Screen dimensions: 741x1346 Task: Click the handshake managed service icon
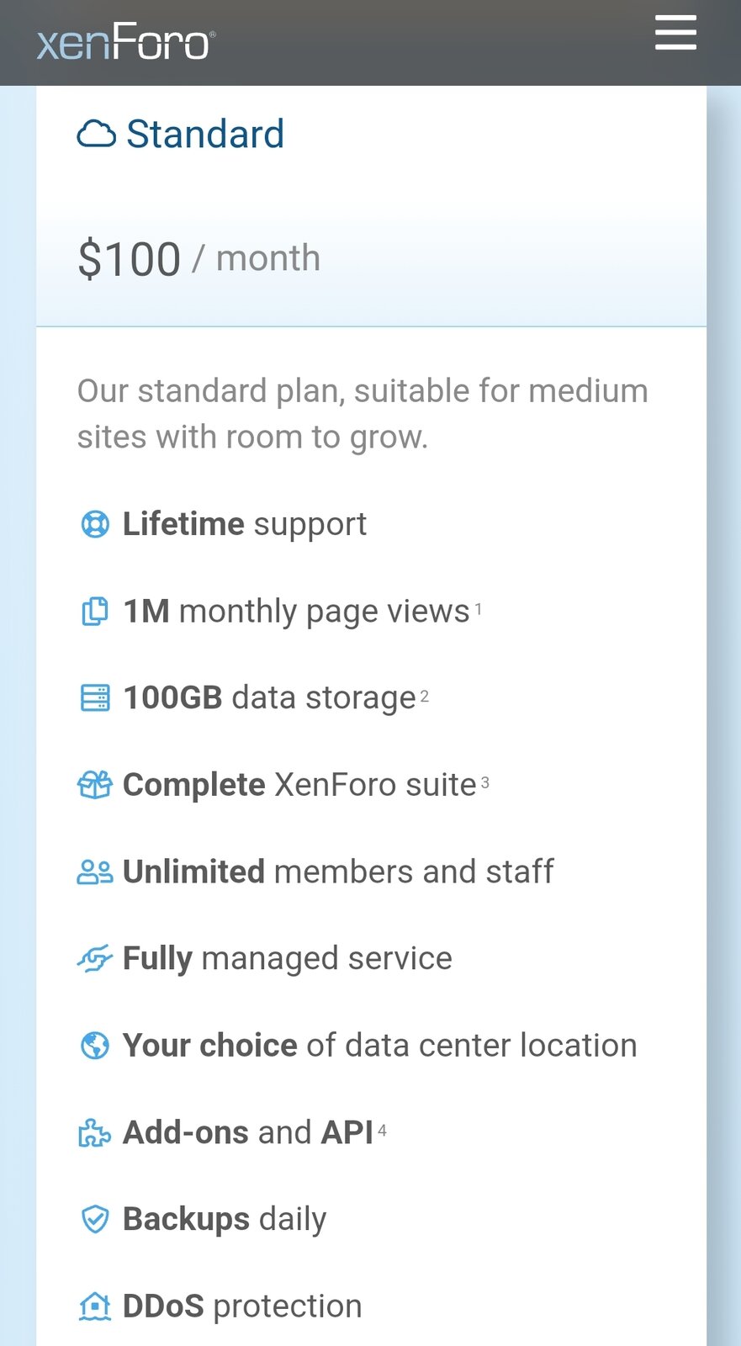[x=95, y=959]
